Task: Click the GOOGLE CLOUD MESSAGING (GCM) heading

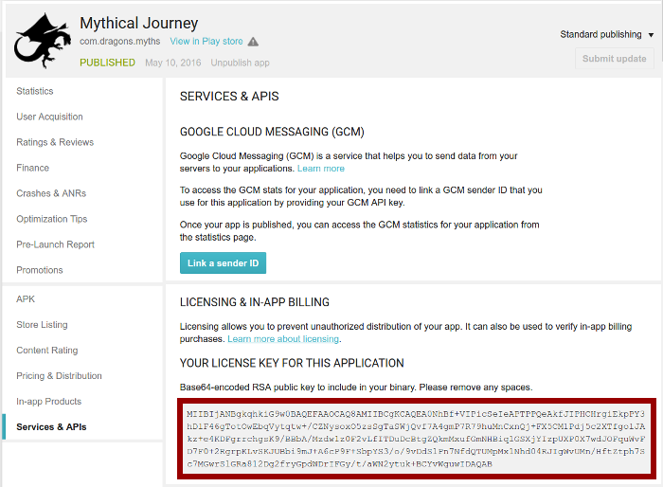Action: click(x=272, y=132)
